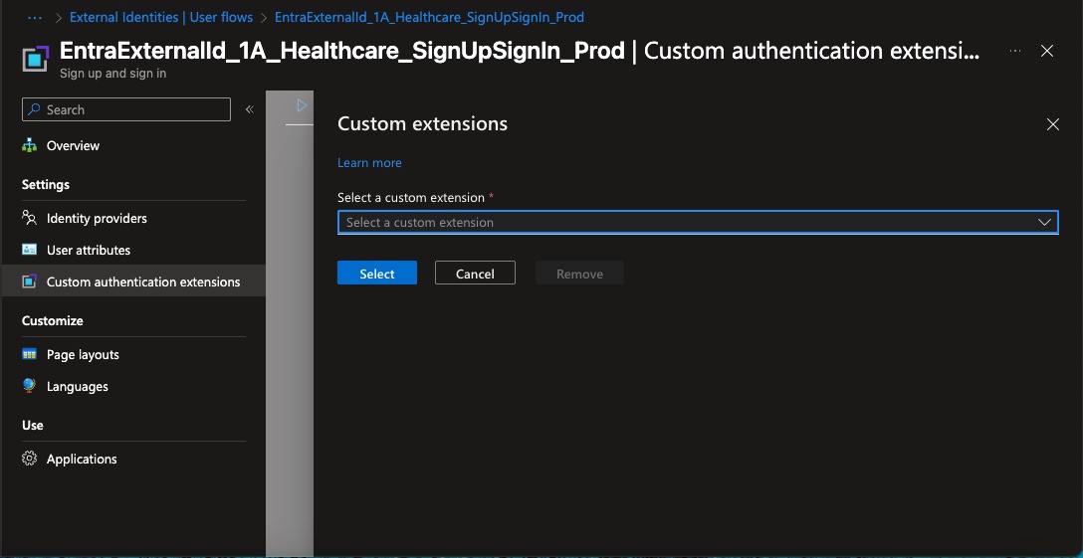1083x558 pixels.
Task: Click the dropdown chevron arrow
Action: point(1044,223)
